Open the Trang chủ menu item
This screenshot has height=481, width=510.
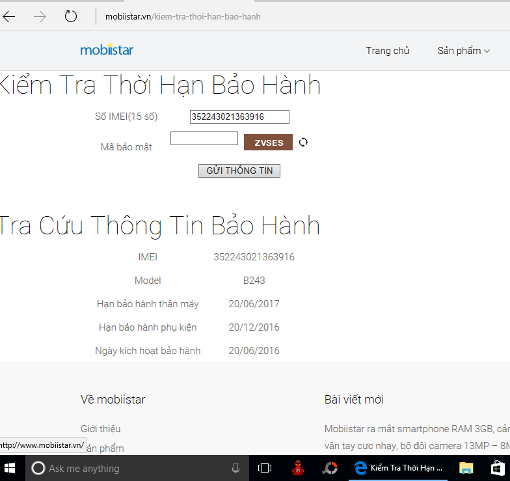pyautogui.click(x=388, y=51)
